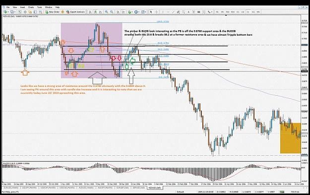Zoom out of the chart
The height and width of the screenshot is (195, 310).
(x=112, y=12)
